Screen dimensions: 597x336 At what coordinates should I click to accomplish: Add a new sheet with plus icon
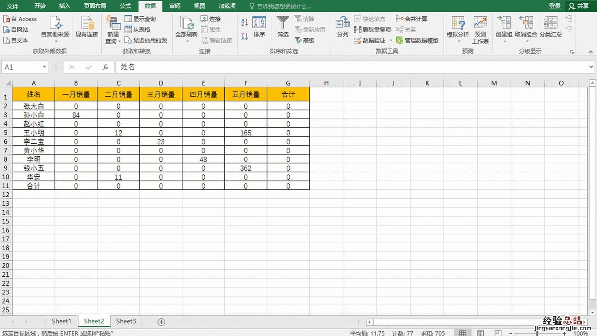click(x=161, y=322)
